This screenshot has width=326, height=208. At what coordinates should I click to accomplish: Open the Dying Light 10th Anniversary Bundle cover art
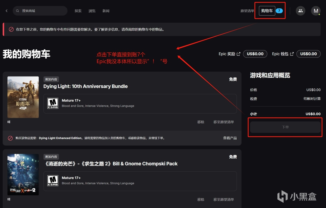tap(23, 97)
